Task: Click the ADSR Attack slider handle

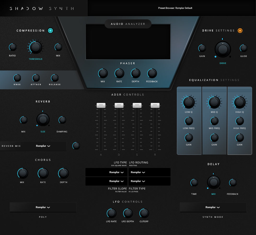Action: pyautogui.click(x=101, y=105)
